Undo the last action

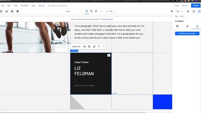click(178, 11)
